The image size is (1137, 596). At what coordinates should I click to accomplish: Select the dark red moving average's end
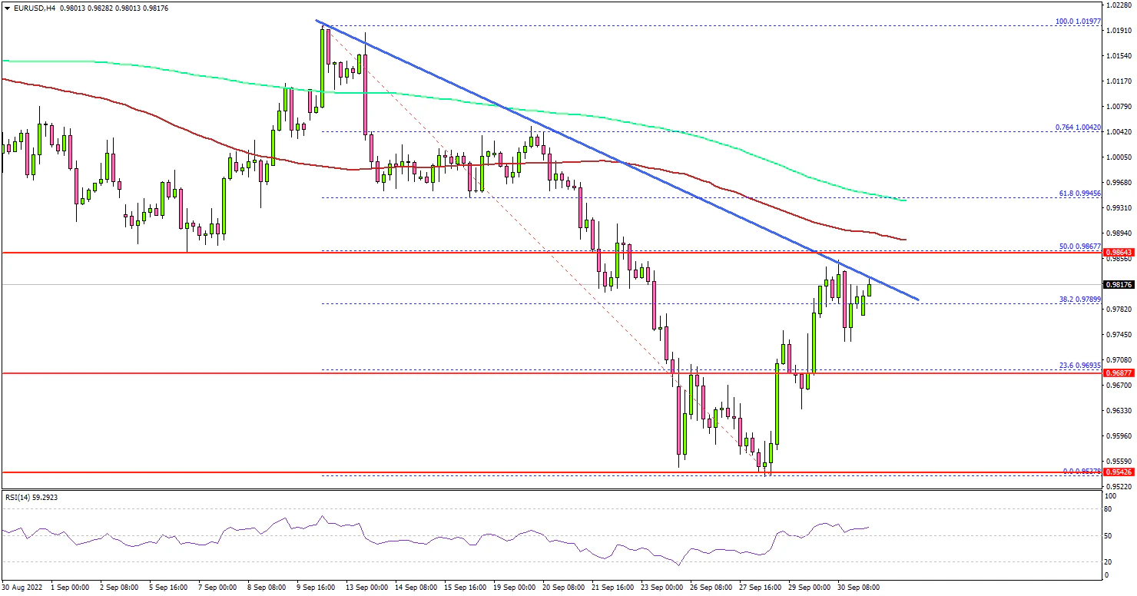click(x=906, y=240)
